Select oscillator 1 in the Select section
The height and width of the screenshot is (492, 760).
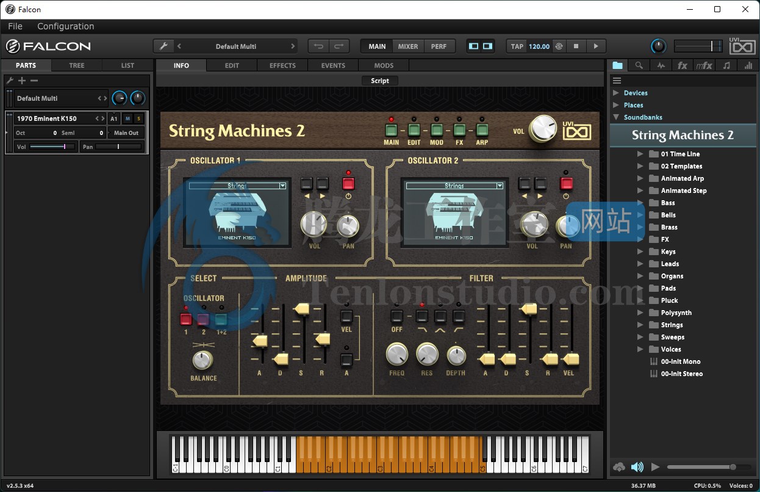[186, 319]
